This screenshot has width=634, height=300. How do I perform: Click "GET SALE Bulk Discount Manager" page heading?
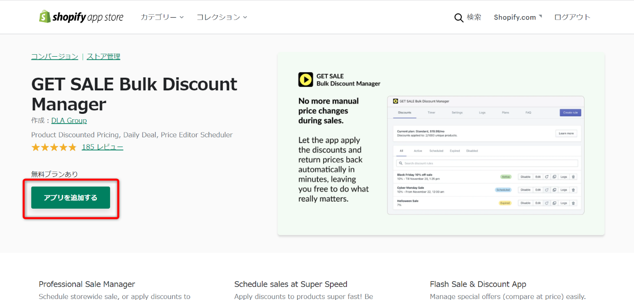click(134, 94)
